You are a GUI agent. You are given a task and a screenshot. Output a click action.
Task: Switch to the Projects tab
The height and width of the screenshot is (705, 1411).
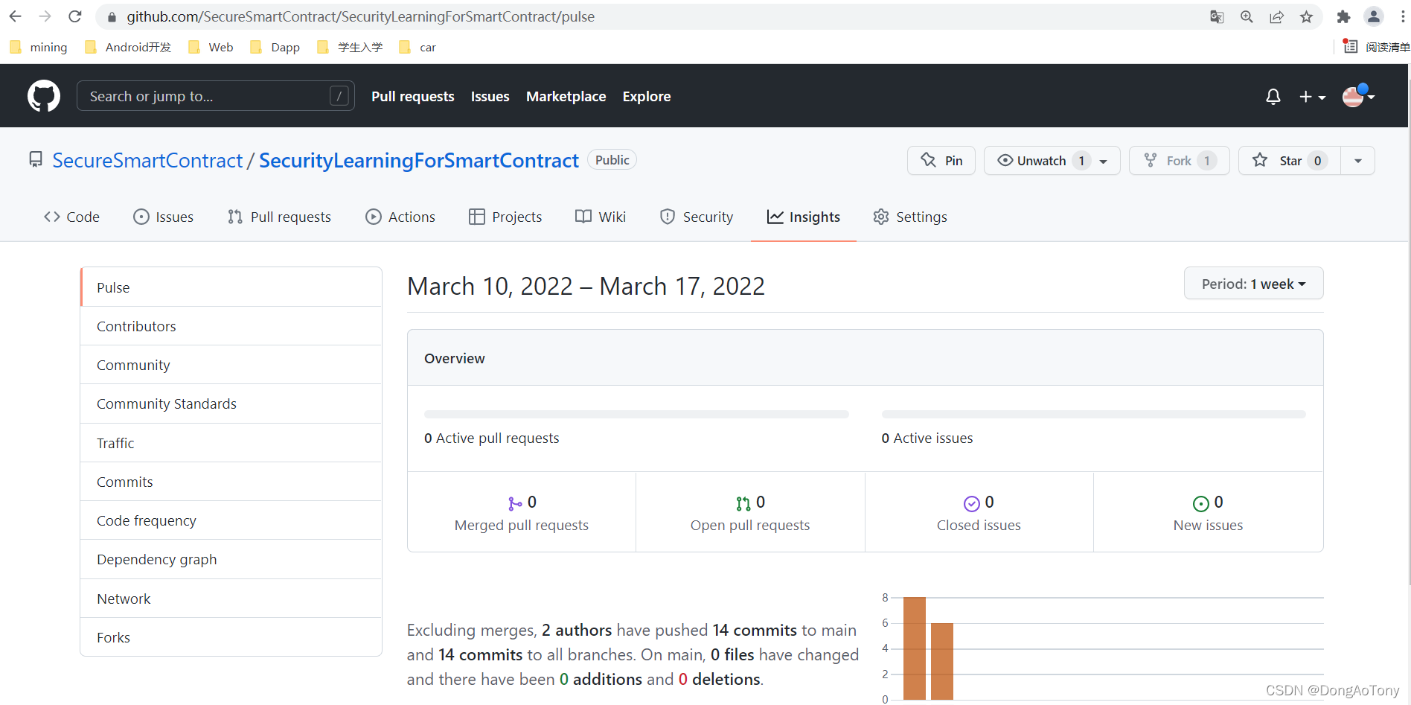(505, 217)
